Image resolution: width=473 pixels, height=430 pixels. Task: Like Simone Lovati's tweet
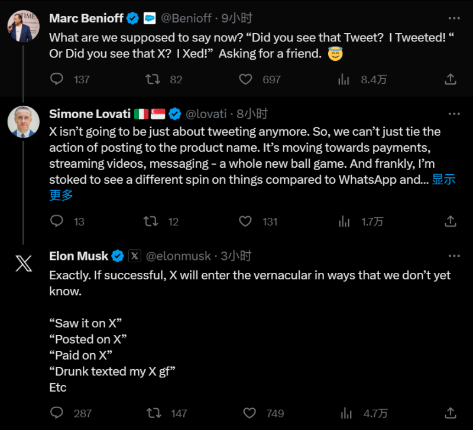point(245,221)
